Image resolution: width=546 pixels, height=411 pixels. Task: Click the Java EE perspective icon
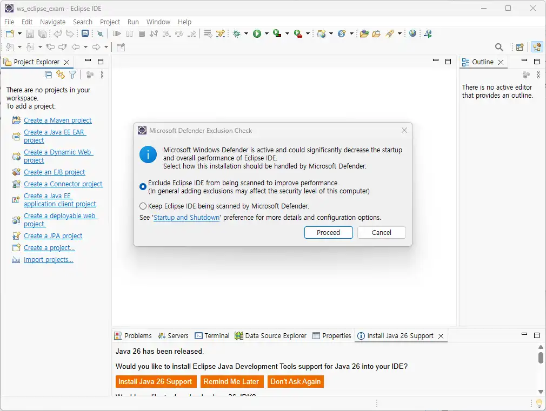pos(537,47)
